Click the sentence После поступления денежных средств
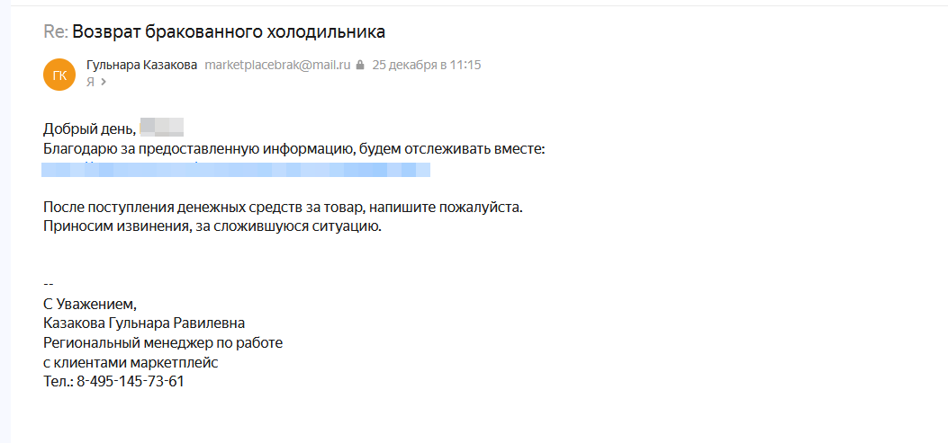Viewport: 948px width, 443px height. pos(283,207)
